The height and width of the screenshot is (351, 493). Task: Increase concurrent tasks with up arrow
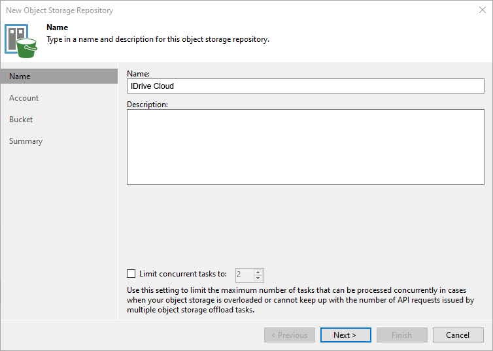click(x=258, y=272)
